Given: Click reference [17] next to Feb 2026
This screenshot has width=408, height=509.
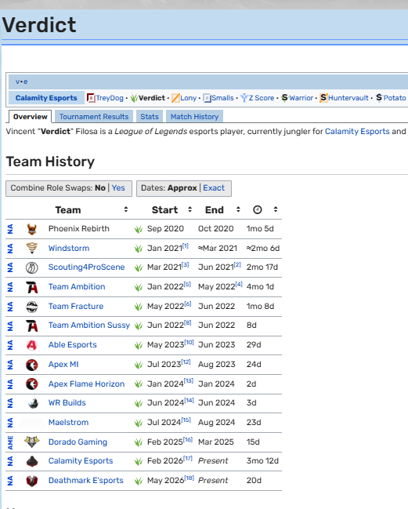Looking at the screenshot, I should pyautogui.click(x=188, y=458).
